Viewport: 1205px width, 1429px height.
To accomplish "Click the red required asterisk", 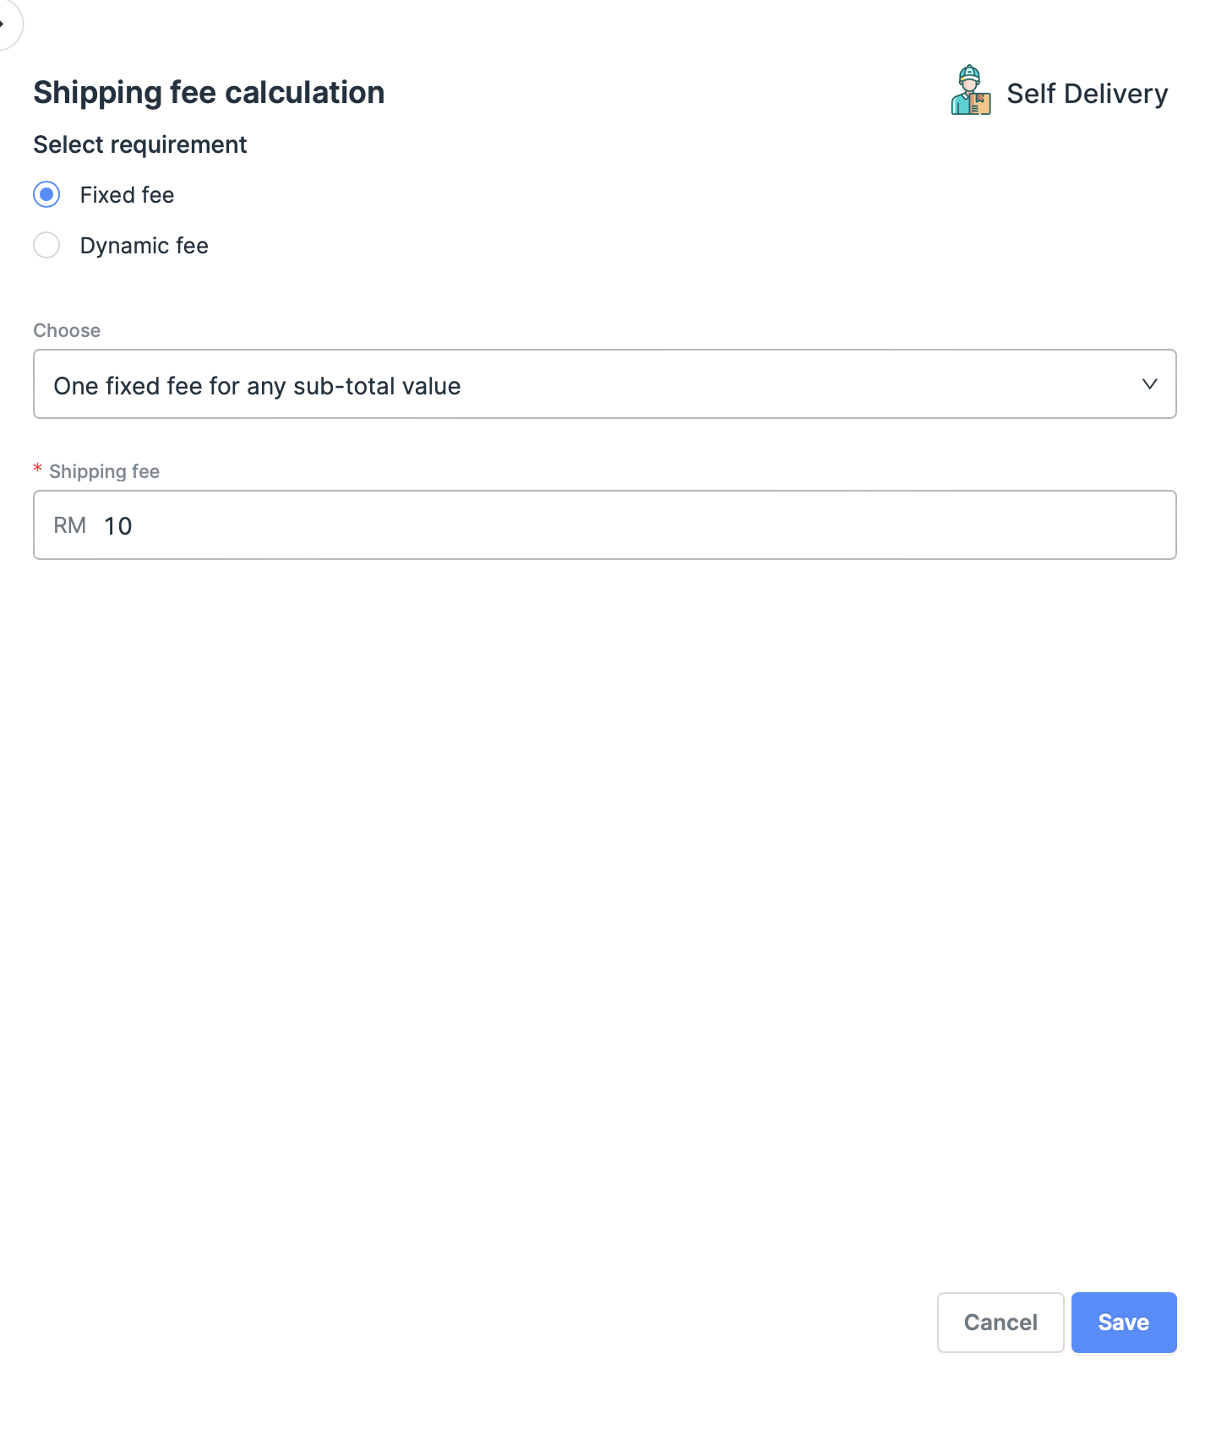I will pos(38,470).
